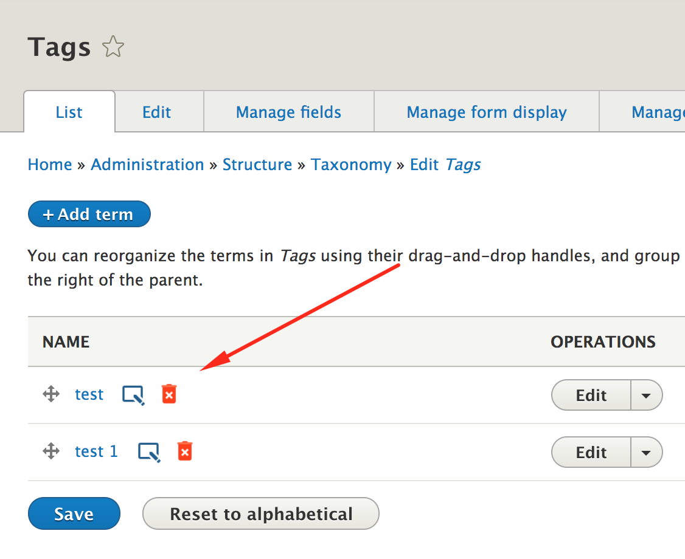Click the drag handle for term test 1
The height and width of the screenshot is (559, 685).
click(x=51, y=451)
